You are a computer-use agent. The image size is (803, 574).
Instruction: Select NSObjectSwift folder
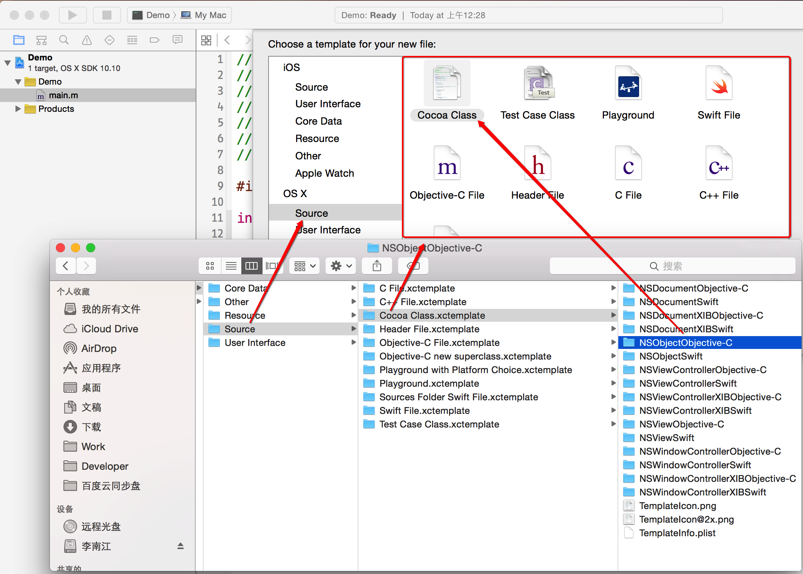click(x=710, y=356)
